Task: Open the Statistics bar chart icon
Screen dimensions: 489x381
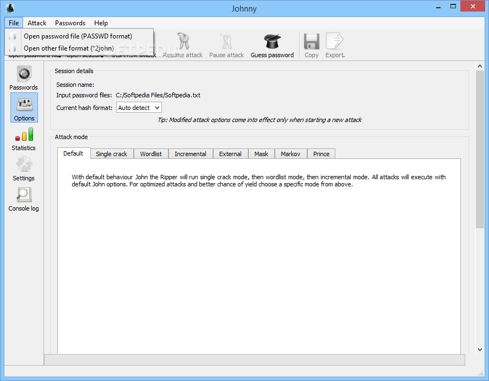Action: (x=24, y=135)
